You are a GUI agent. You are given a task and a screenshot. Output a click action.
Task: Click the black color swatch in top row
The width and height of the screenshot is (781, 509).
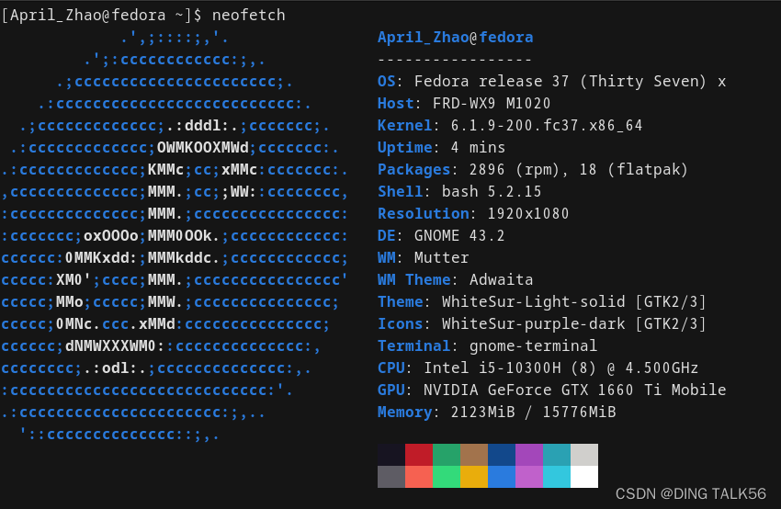[391, 455]
